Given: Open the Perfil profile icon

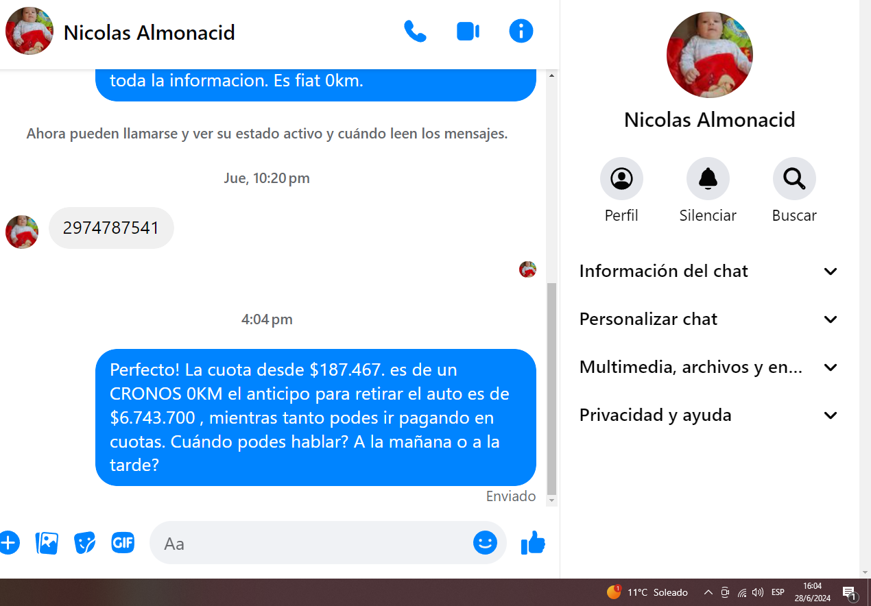Looking at the screenshot, I should 621,179.
